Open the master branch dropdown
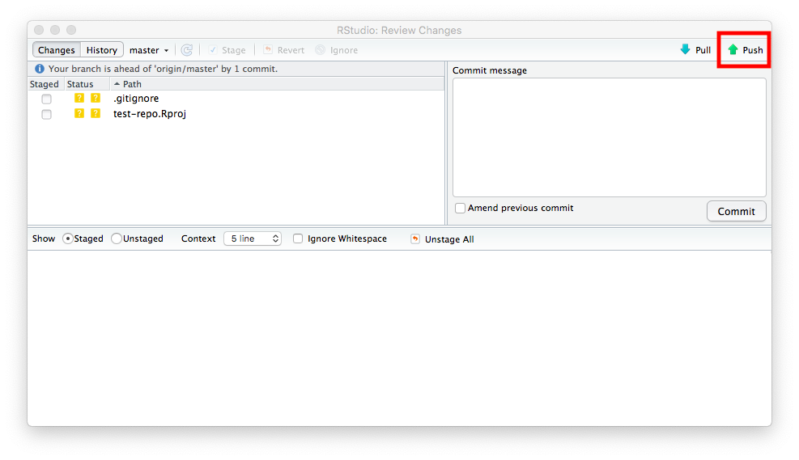The width and height of the screenshot is (799, 460). coord(149,50)
